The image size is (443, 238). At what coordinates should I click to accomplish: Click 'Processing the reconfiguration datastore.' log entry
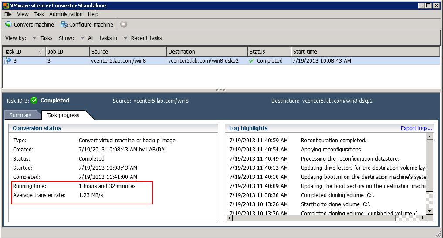click(x=350, y=159)
